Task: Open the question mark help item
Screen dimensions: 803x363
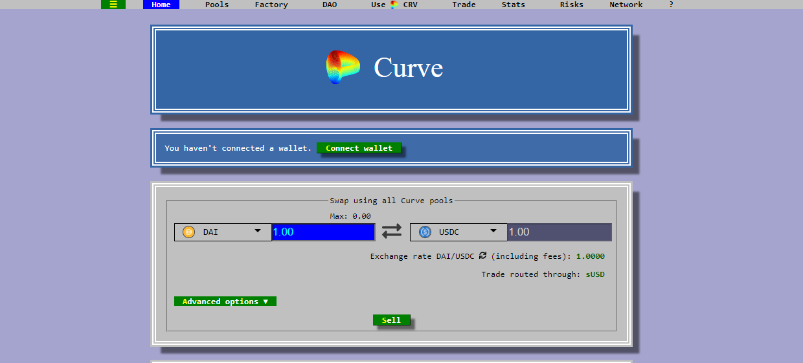Action: point(672,5)
